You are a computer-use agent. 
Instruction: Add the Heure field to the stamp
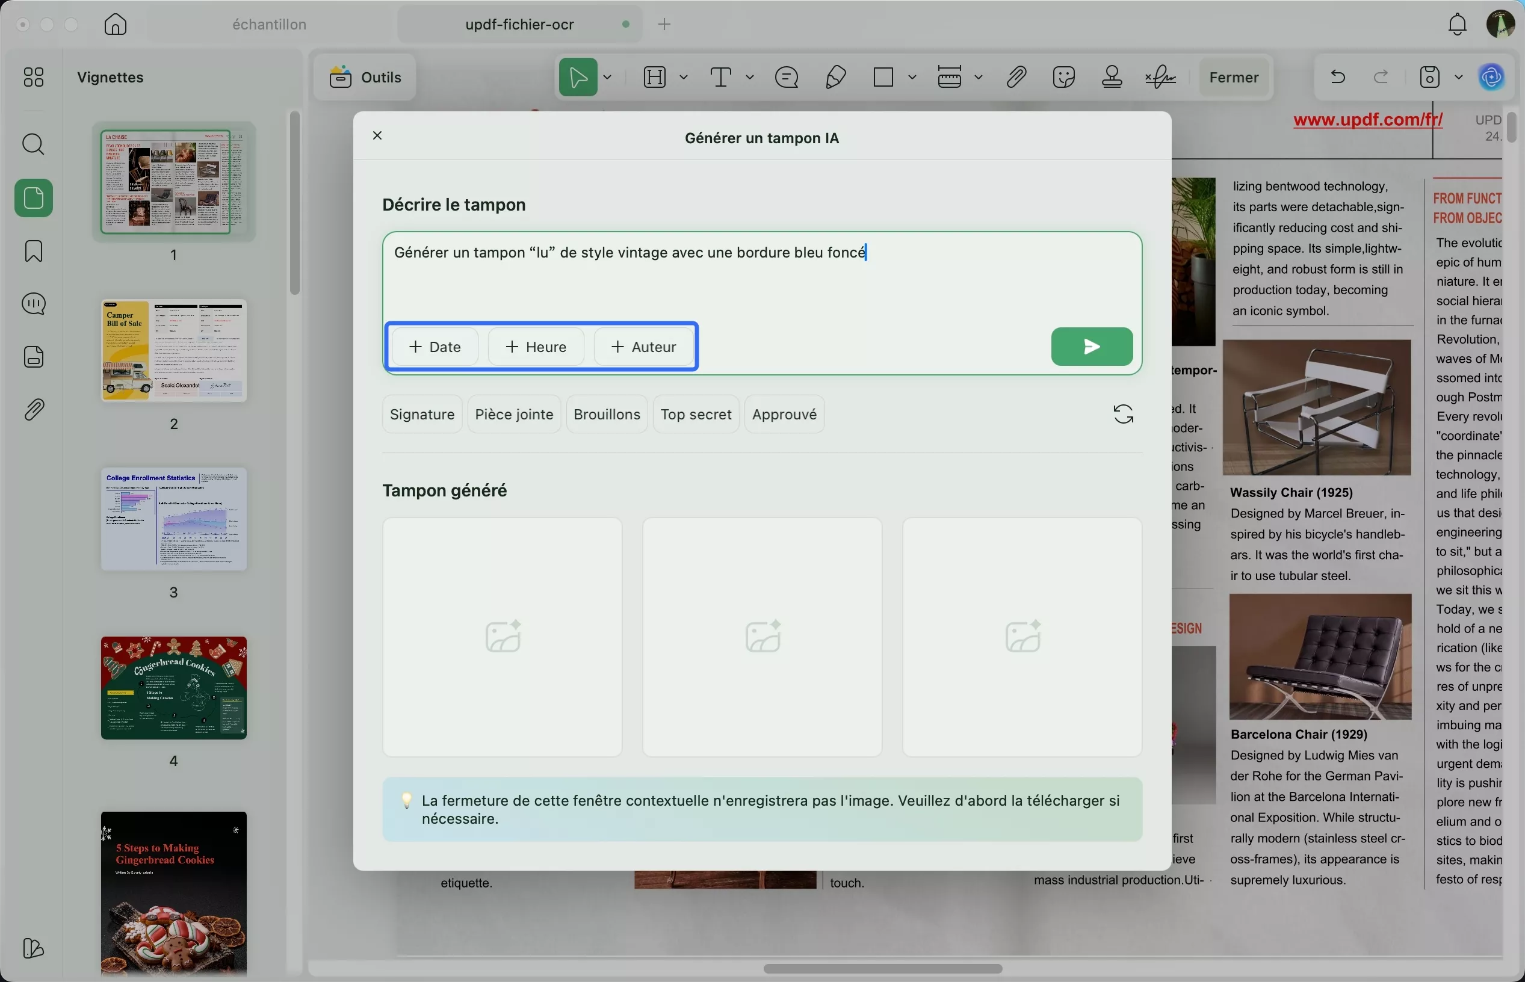[536, 347]
